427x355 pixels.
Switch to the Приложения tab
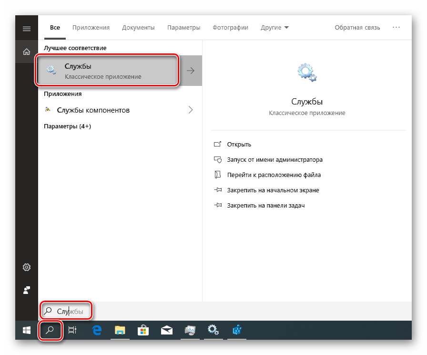(x=91, y=28)
